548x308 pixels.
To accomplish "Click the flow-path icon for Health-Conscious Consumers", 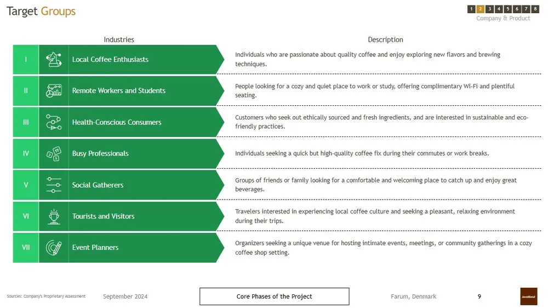I will pyautogui.click(x=54, y=122).
